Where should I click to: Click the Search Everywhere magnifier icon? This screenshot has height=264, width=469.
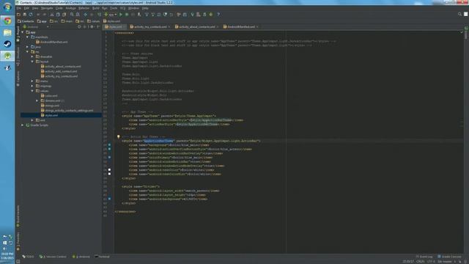coord(459,14)
